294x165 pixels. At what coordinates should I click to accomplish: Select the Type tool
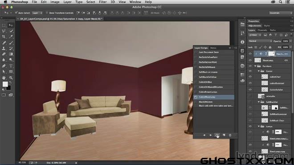click(11, 66)
